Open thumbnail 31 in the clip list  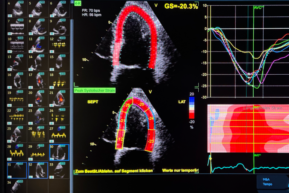point(16,170)
